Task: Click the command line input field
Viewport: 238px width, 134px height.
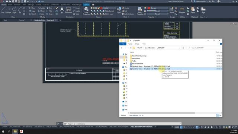Action: coord(123,124)
